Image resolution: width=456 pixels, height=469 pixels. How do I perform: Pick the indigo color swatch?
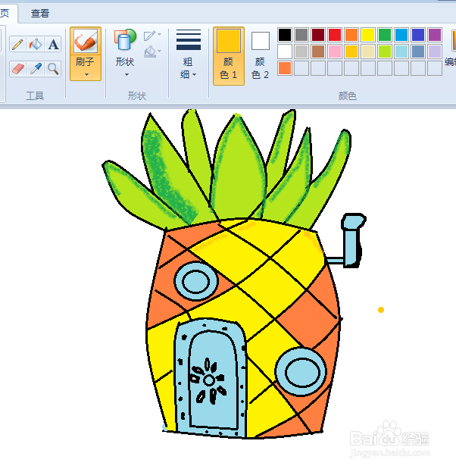click(x=418, y=35)
